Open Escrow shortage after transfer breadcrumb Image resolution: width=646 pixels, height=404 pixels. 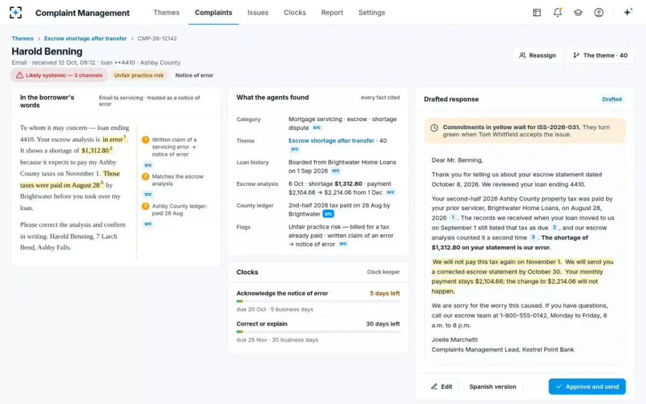(x=86, y=38)
